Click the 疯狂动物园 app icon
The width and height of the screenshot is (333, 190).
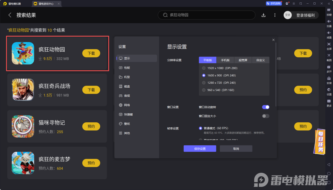pyautogui.click(x=23, y=53)
